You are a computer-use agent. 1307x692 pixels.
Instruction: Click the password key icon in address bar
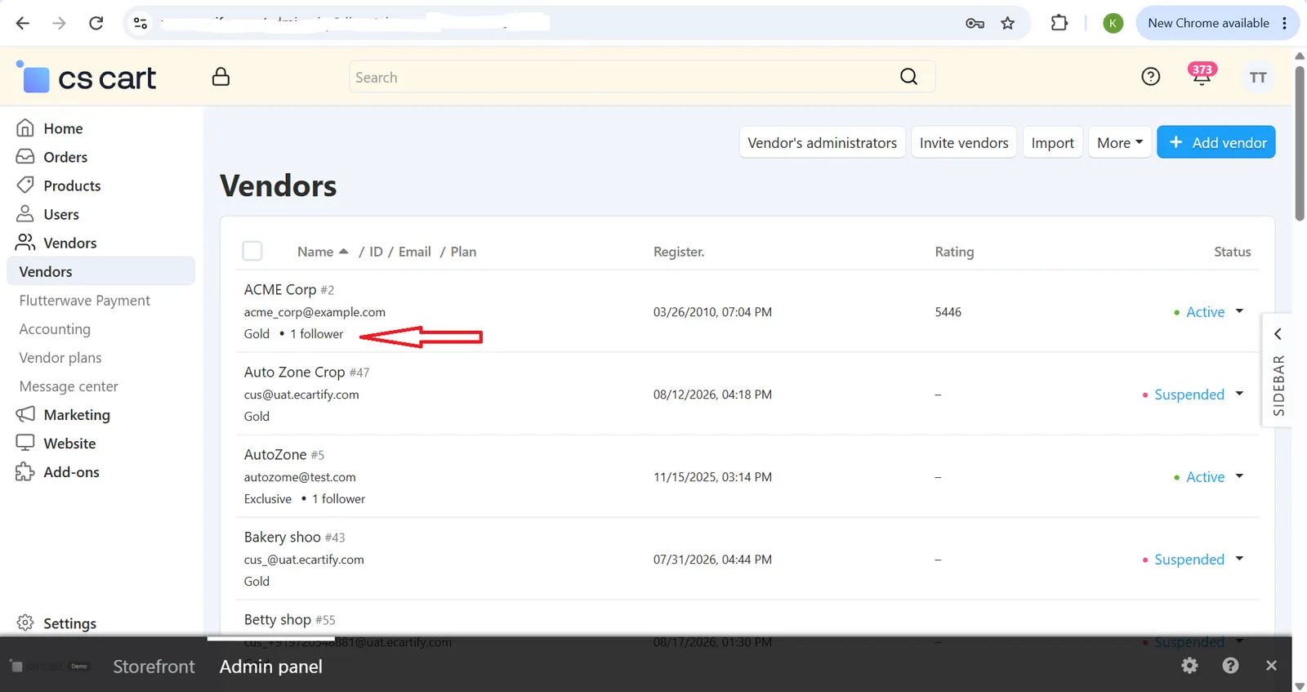975,24
